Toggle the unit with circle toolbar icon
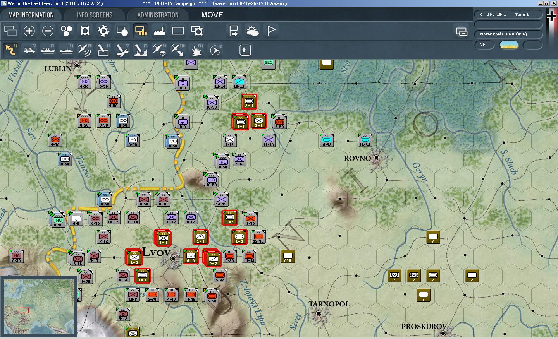Viewport: 558px width, 339px height. [122, 31]
